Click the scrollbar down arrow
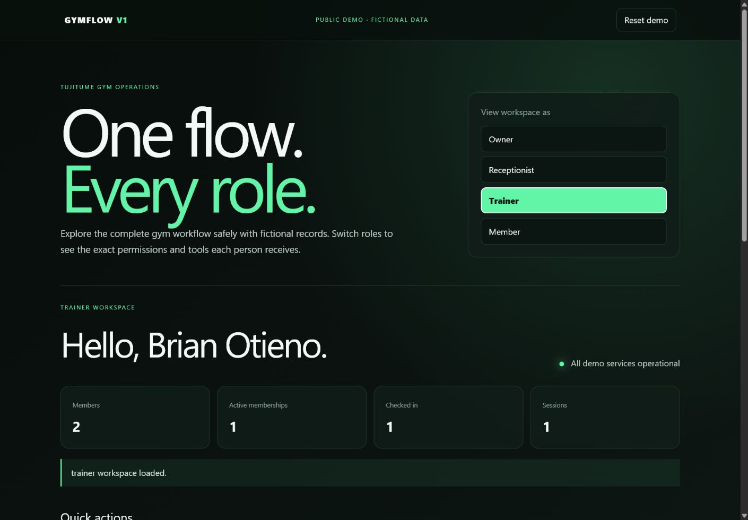The image size is (748, 520). pyautogui.click(x=744, y=516)
